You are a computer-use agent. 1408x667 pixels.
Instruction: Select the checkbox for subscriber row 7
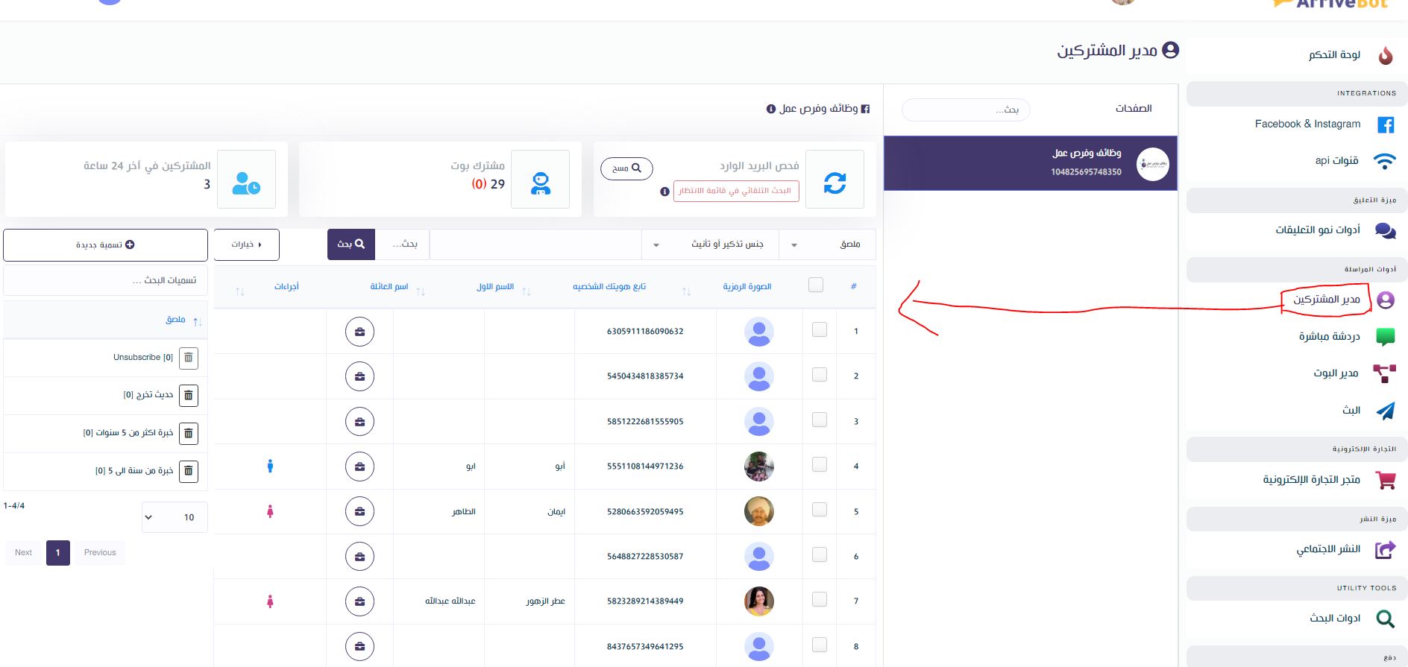click(x=819, y=600)
